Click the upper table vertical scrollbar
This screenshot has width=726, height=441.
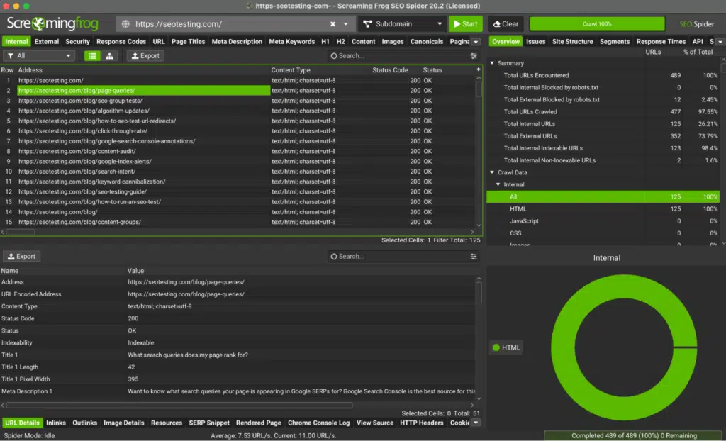479,89
